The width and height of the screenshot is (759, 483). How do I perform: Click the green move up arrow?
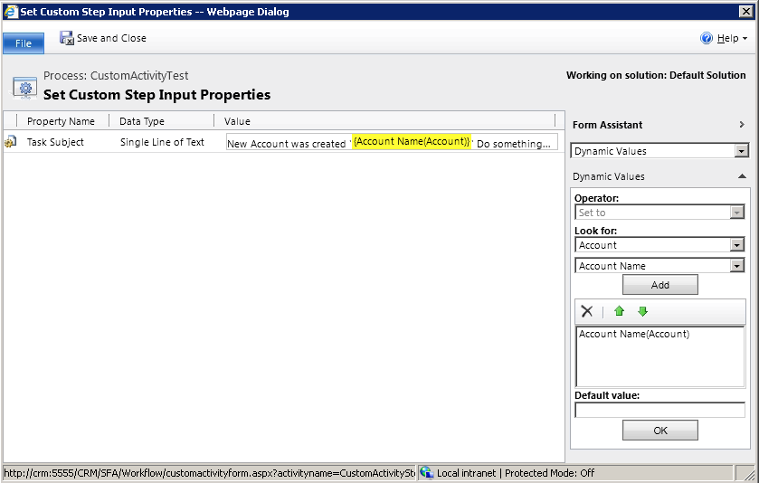619,311
